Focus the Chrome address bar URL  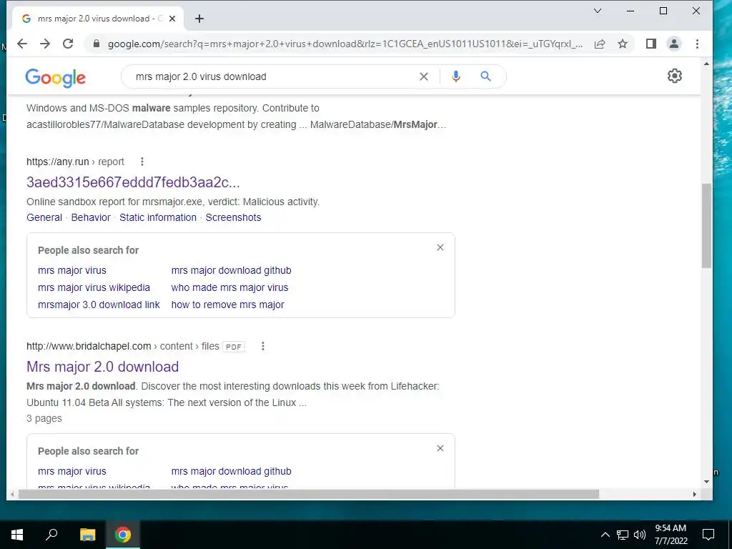point(345,44)
